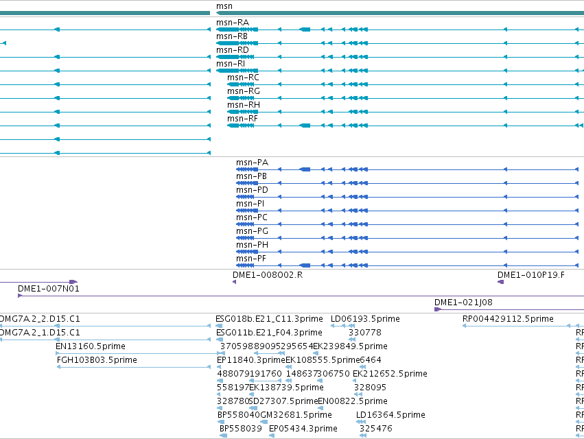Select the EK212652.5prime label
This screenshot has height=439, width=584.
[390, 374]
